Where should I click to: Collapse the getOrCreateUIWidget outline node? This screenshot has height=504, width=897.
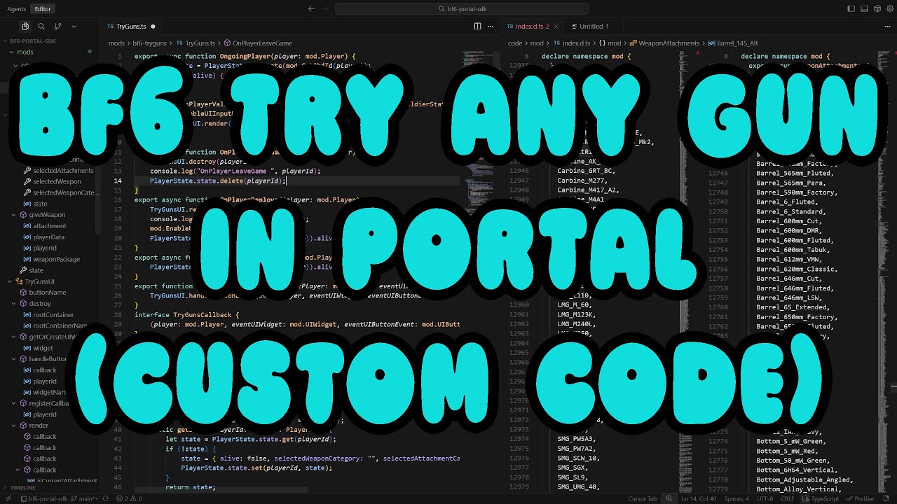(14, 337)
